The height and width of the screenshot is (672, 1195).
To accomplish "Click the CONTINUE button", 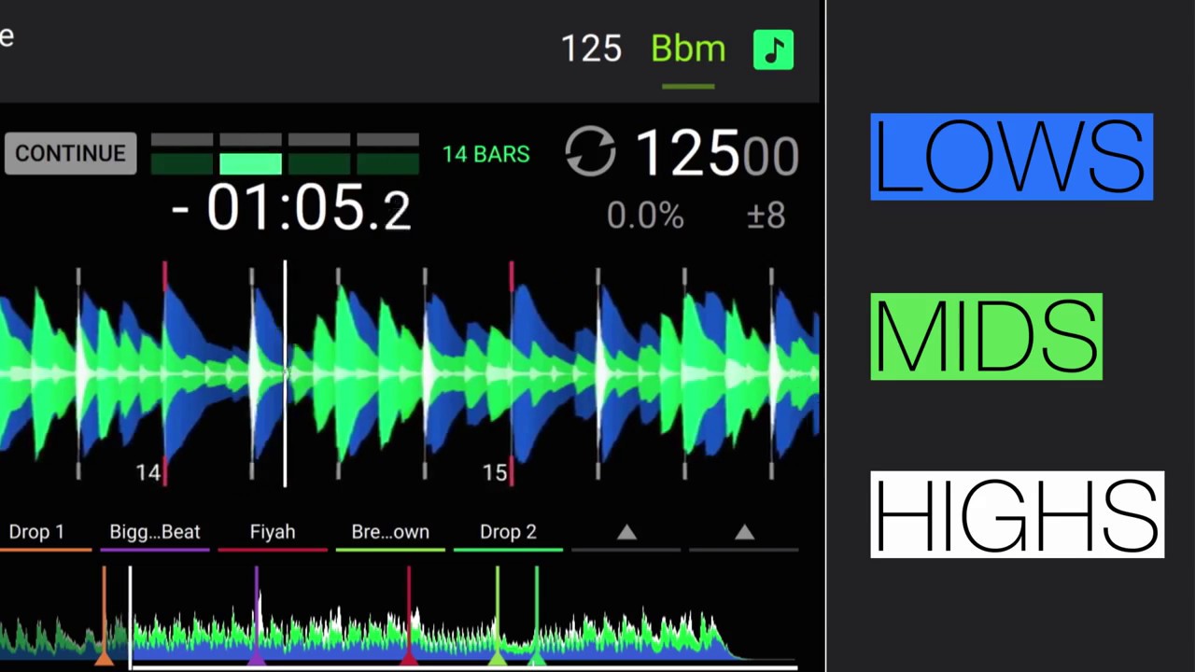I will pos(70,154).
